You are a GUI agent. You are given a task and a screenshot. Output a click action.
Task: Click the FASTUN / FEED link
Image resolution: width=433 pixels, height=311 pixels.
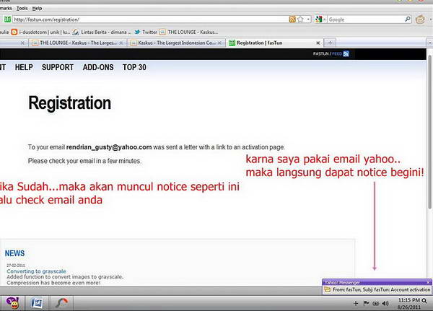coord(328,53)
